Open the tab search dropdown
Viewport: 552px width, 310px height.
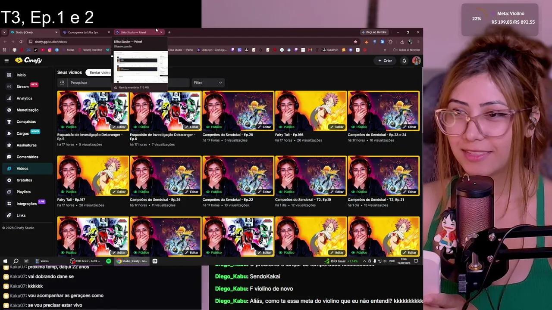point(4,32)
